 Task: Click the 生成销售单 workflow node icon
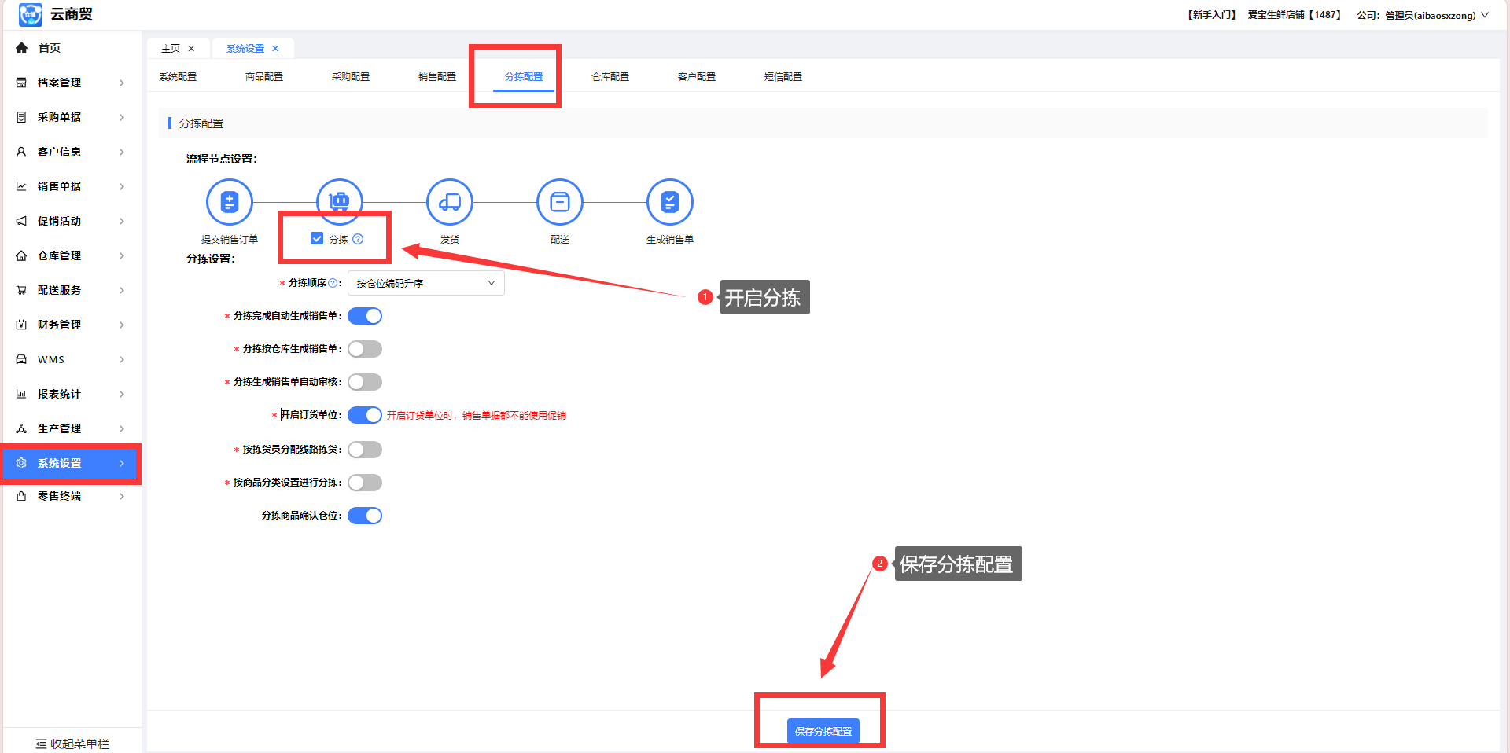coord(669,202)
